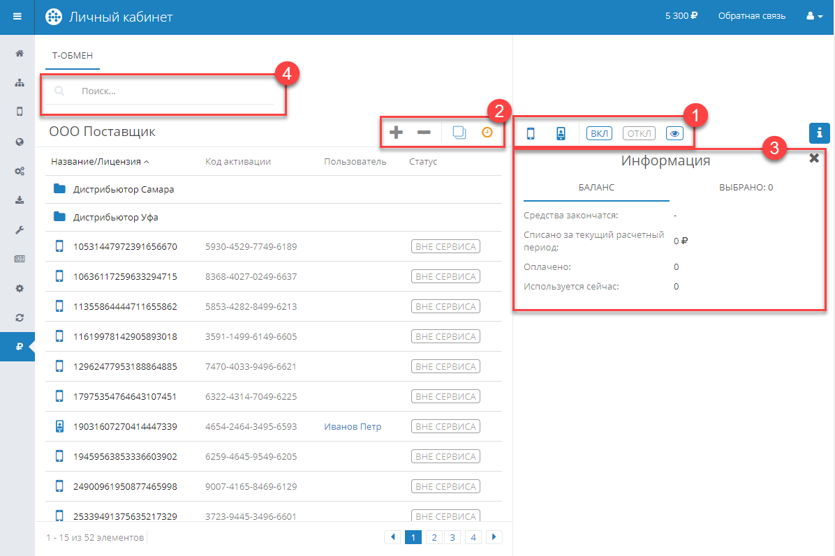This screenshot has width=835, height=556.
Task: Open the user account dropdown
Action: pos(814,16)
